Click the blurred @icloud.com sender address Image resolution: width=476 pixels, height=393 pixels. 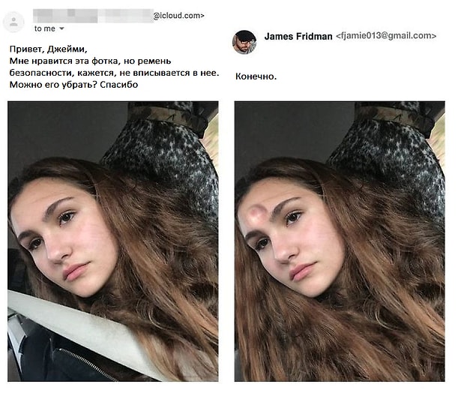[118, 16]
